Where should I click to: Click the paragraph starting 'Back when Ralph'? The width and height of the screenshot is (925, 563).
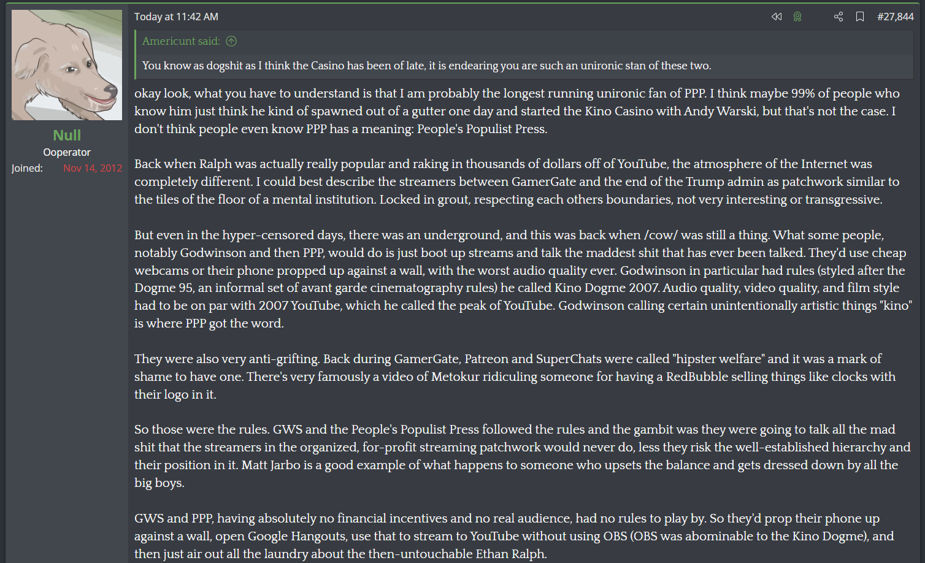click(x=517, y=182)
